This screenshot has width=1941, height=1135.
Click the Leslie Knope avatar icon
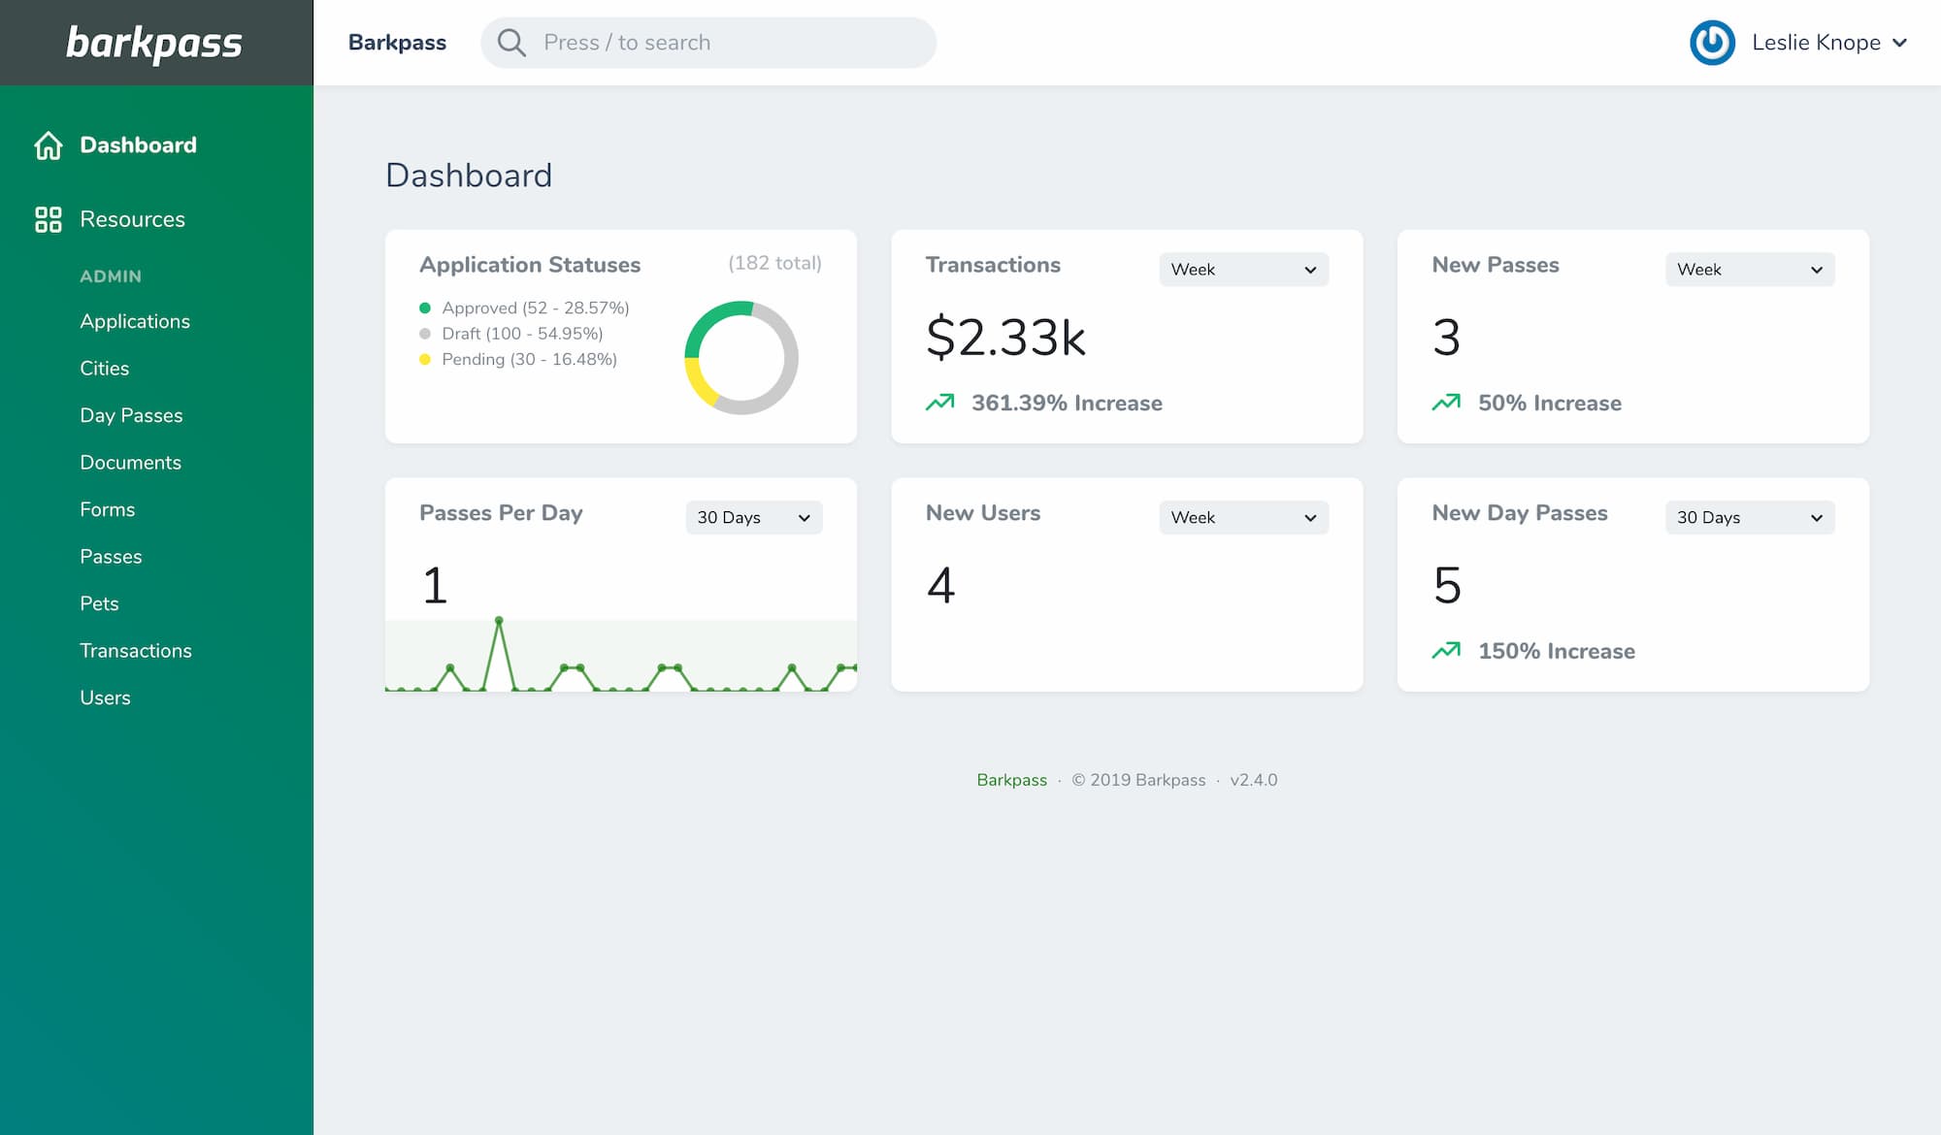click(x=1712, y=43)
